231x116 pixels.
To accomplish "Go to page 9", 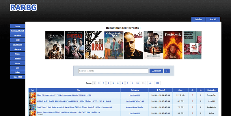I will coord(132,83).
